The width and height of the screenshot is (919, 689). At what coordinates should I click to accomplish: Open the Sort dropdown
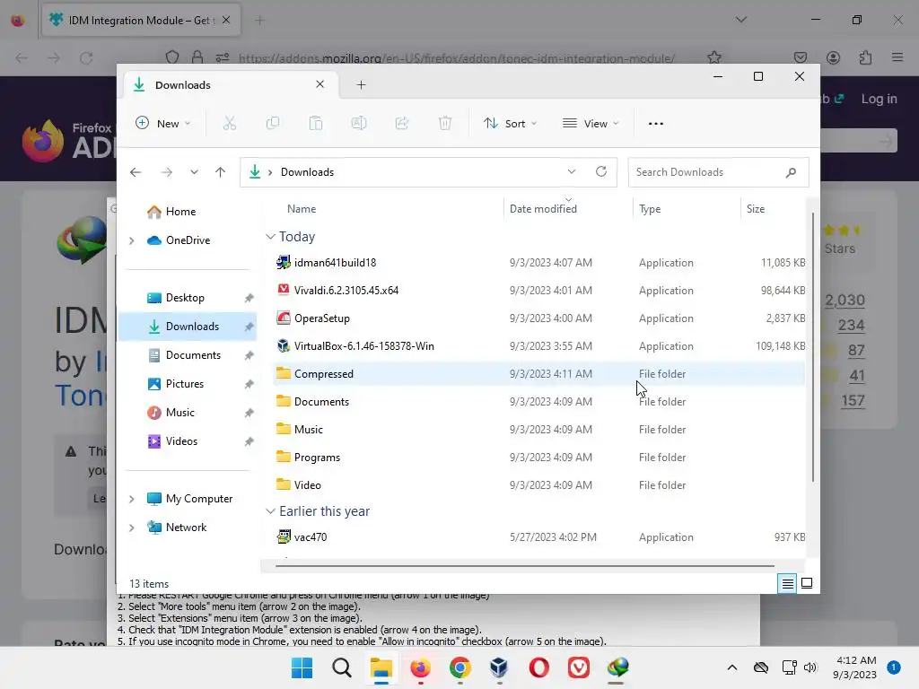pos(510,124)
